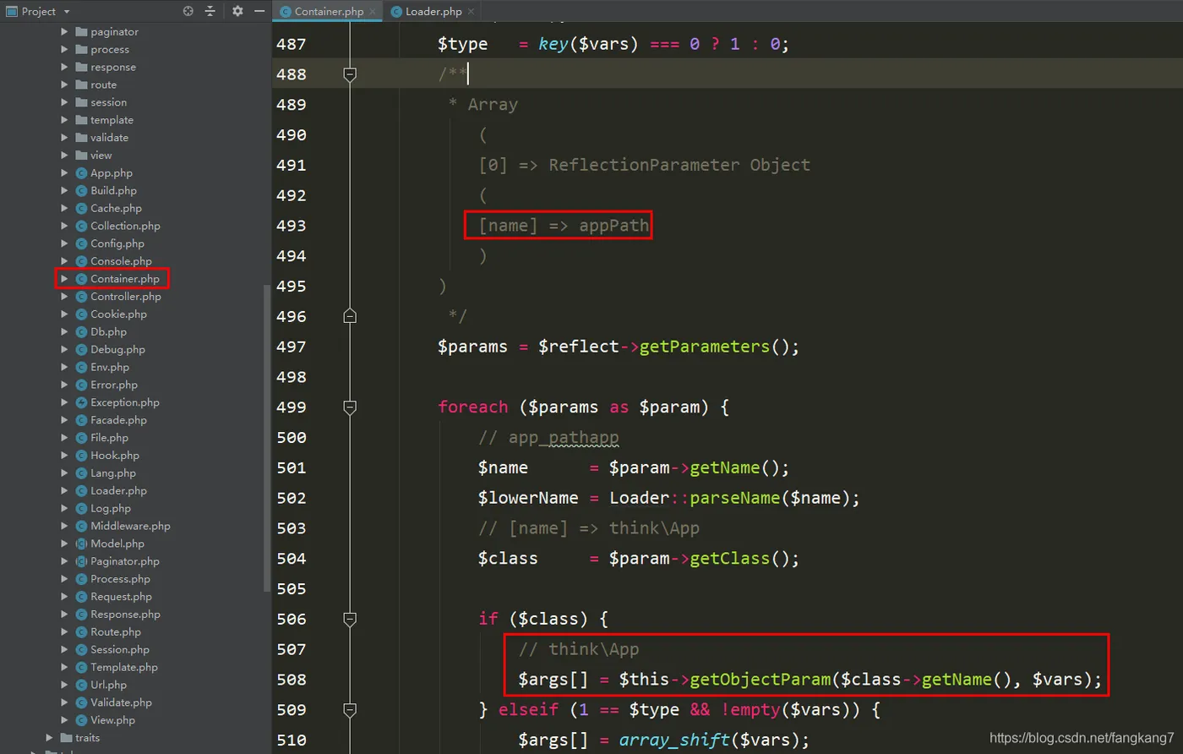The height and width of the screenshot is (754, 1183).
Task: Open Request.php in the project tree
Action: 121,597
